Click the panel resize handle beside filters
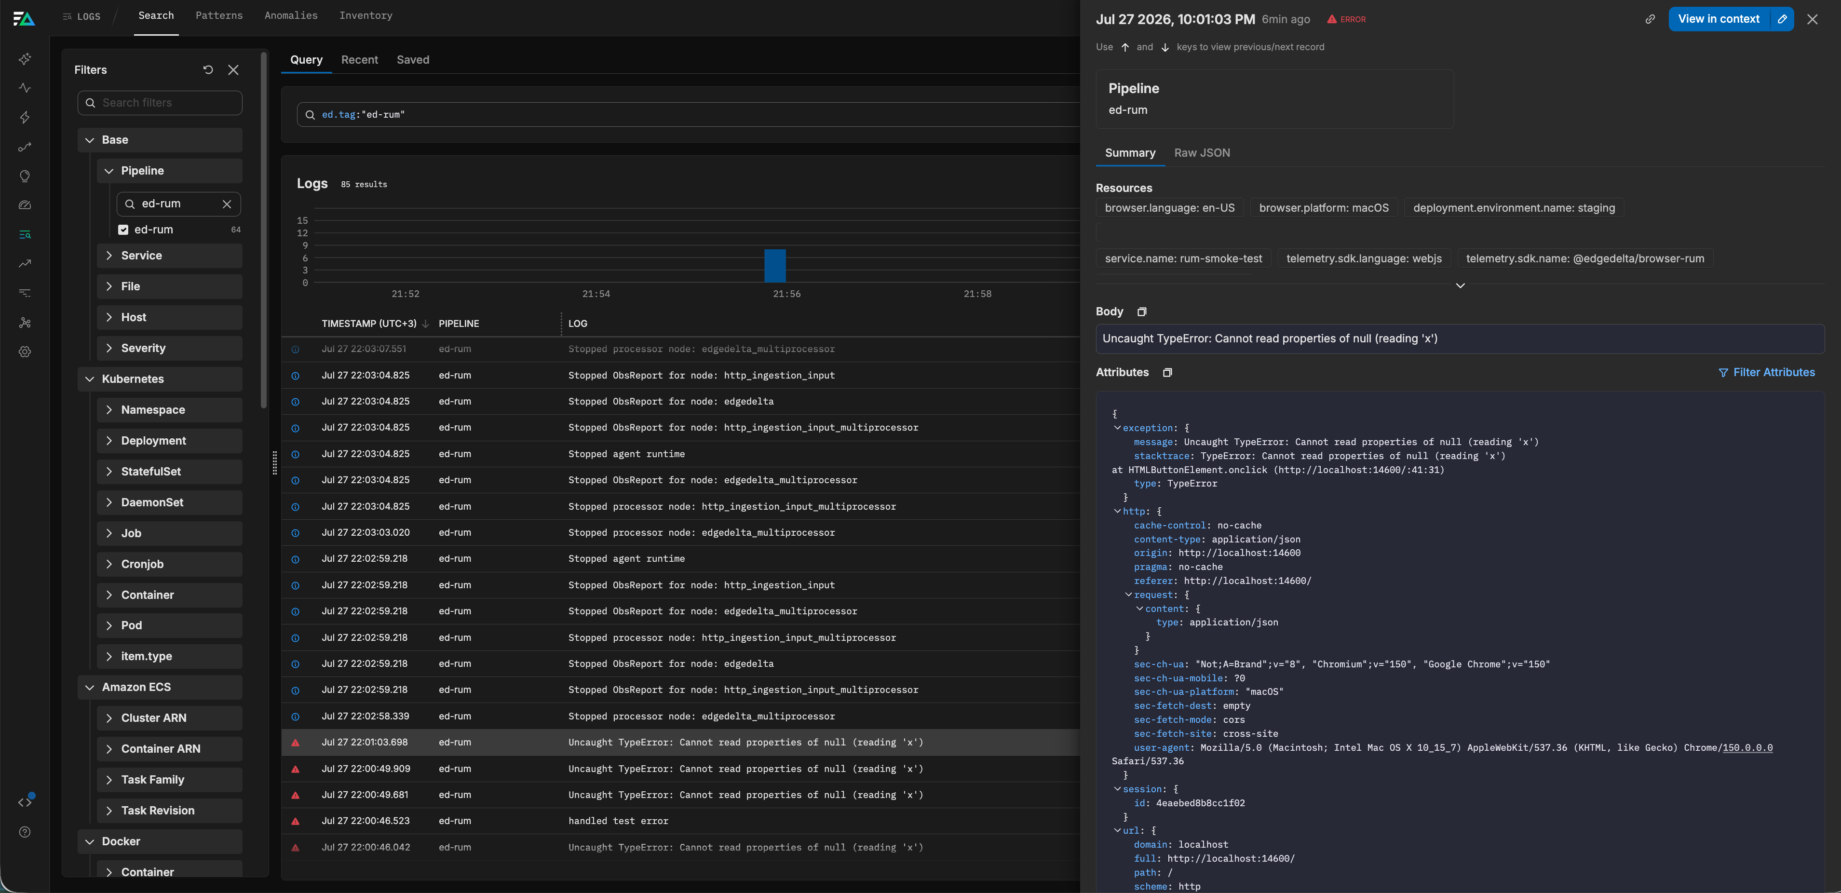 (274, 463)
